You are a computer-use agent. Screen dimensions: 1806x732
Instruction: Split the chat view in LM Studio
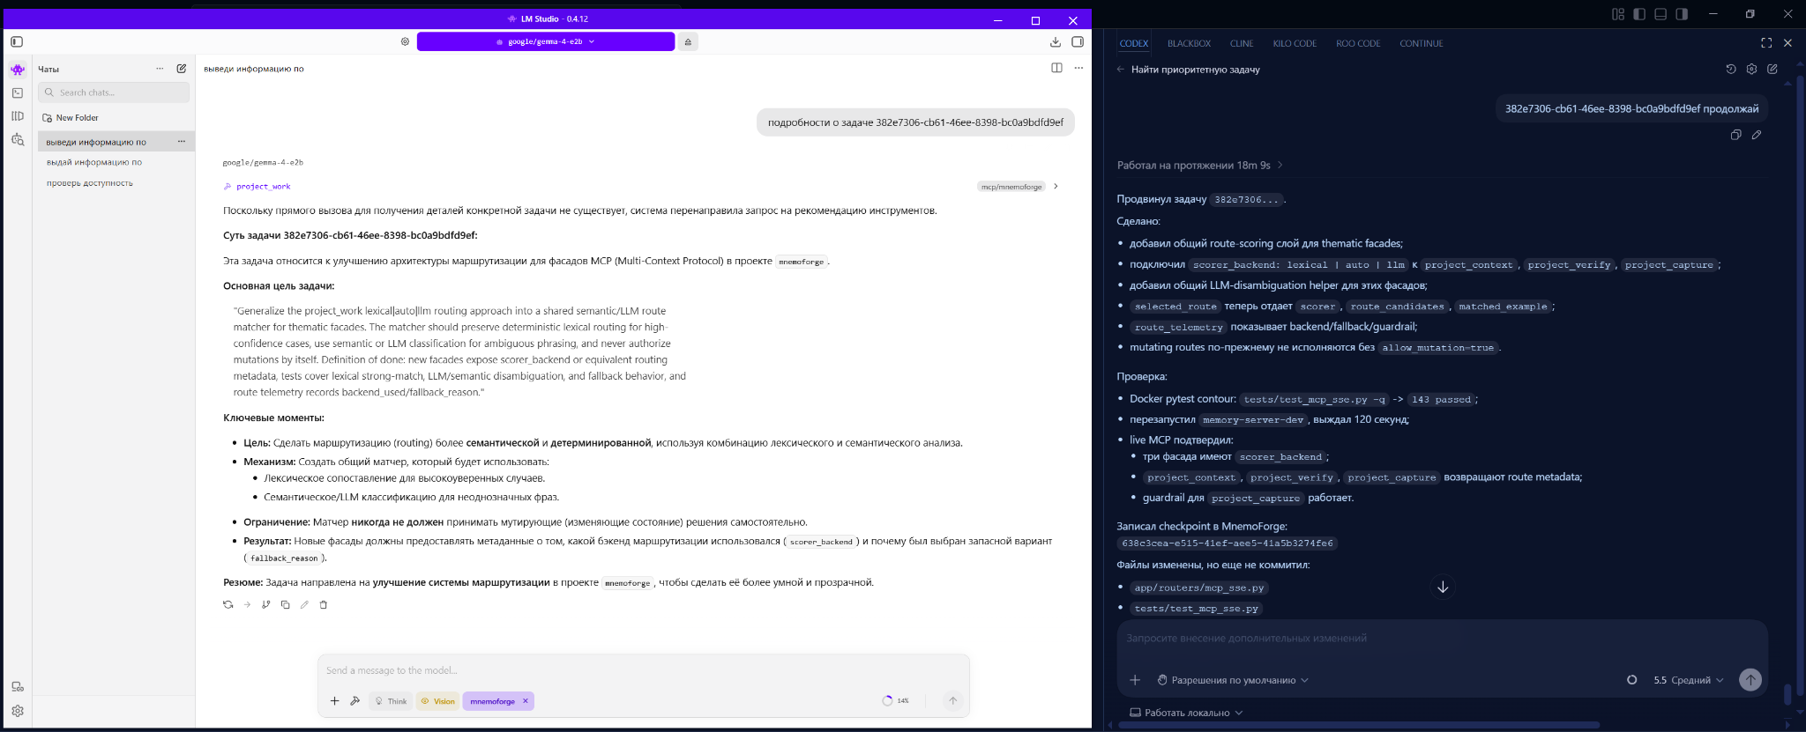[x=1056, y=68]
